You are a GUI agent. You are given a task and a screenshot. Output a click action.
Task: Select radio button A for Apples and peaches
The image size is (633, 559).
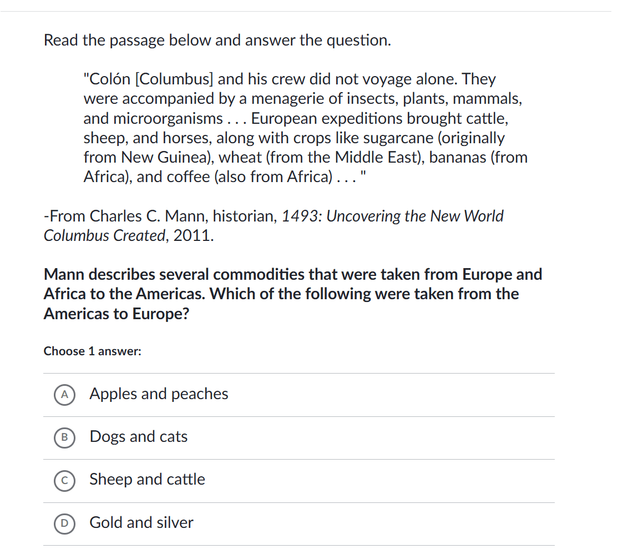click(65, 395)
